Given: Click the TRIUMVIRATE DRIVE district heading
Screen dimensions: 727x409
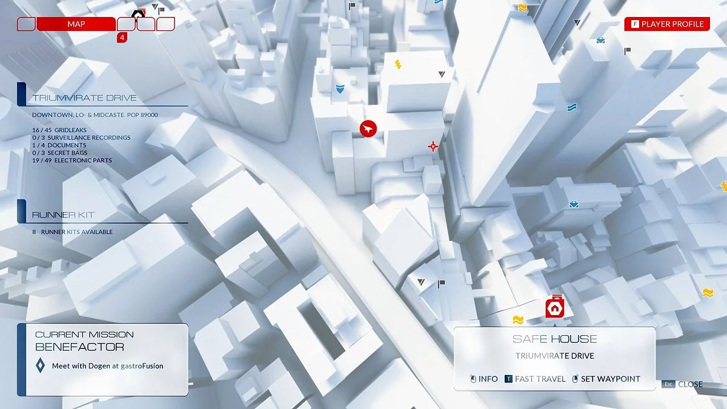Looking at the screenshot, I should click(x=85, y=98).
